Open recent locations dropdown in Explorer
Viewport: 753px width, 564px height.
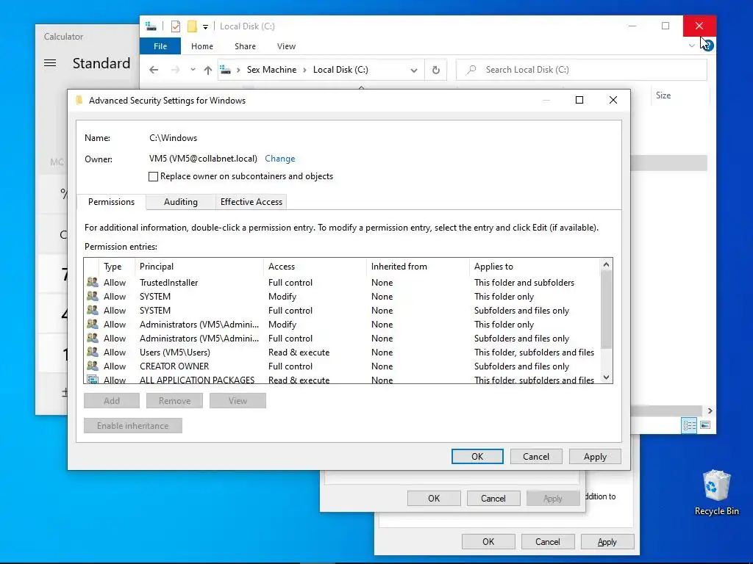193,70
